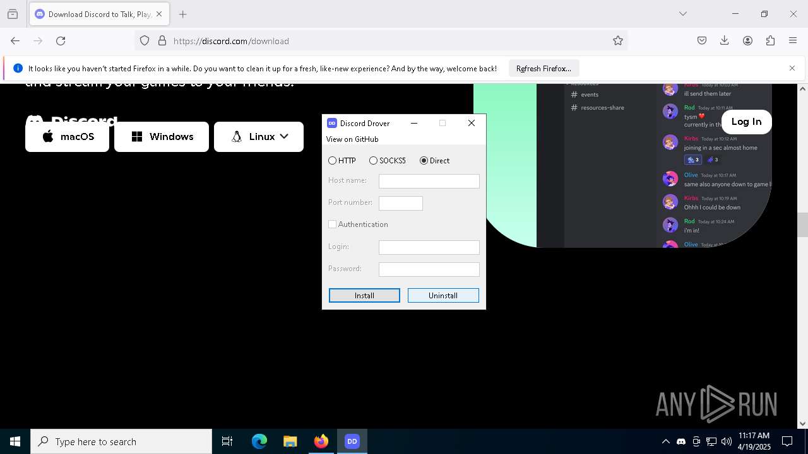Open the Firefox application menu
The height and width of the screenshot is (454, 808).
pyautogui.click(x=793, y=41)
